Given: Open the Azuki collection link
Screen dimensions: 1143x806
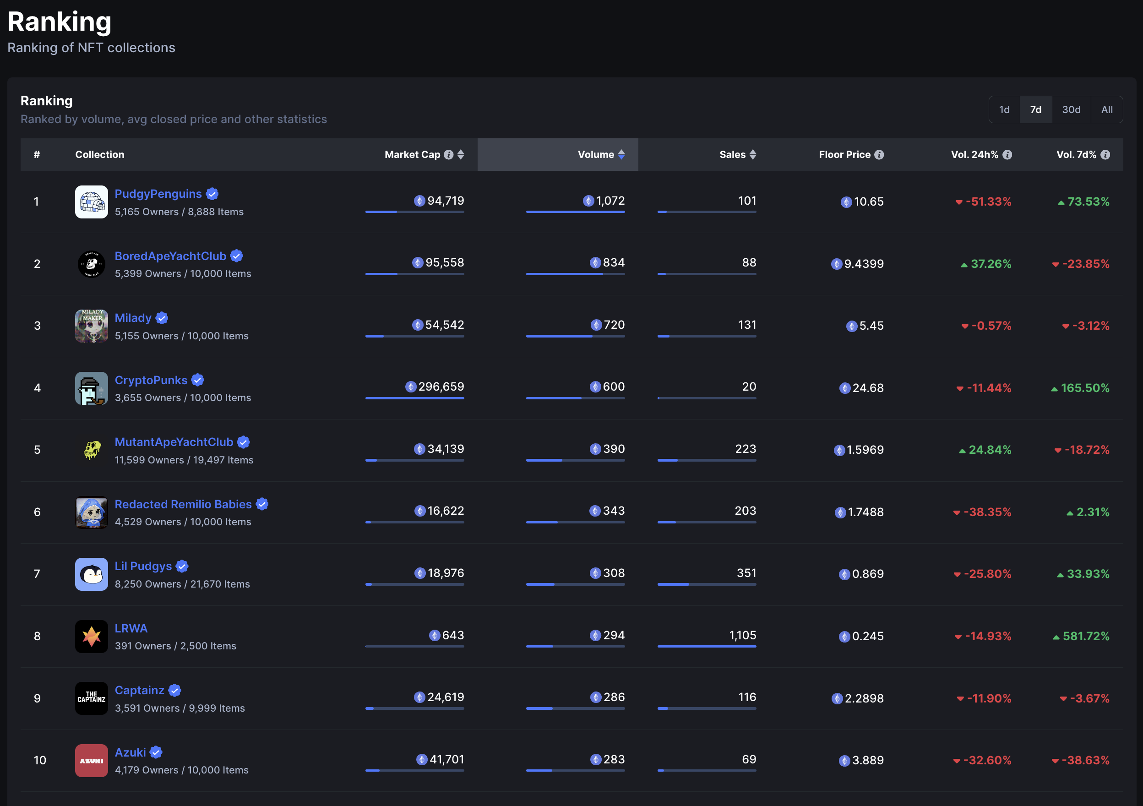Looking at the screenshot, I should pyautogui.click(x=131, y=753).
